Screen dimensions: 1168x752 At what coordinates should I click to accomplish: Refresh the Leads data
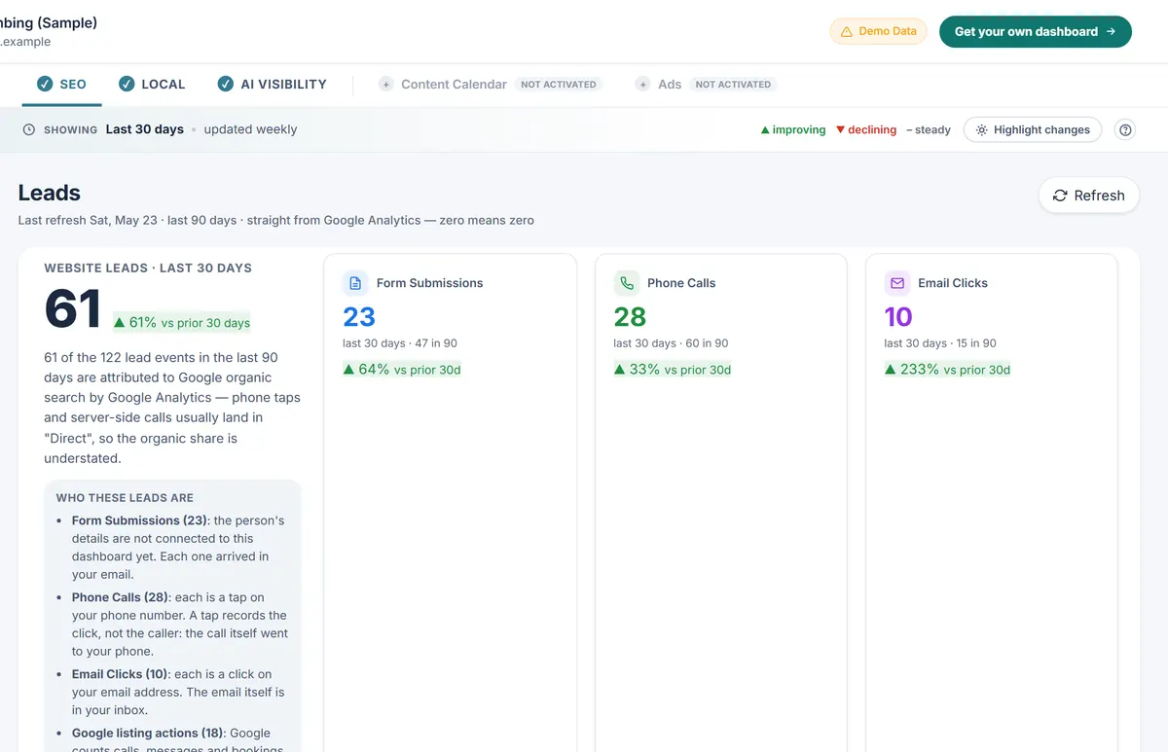click(x=1088, y=196)
